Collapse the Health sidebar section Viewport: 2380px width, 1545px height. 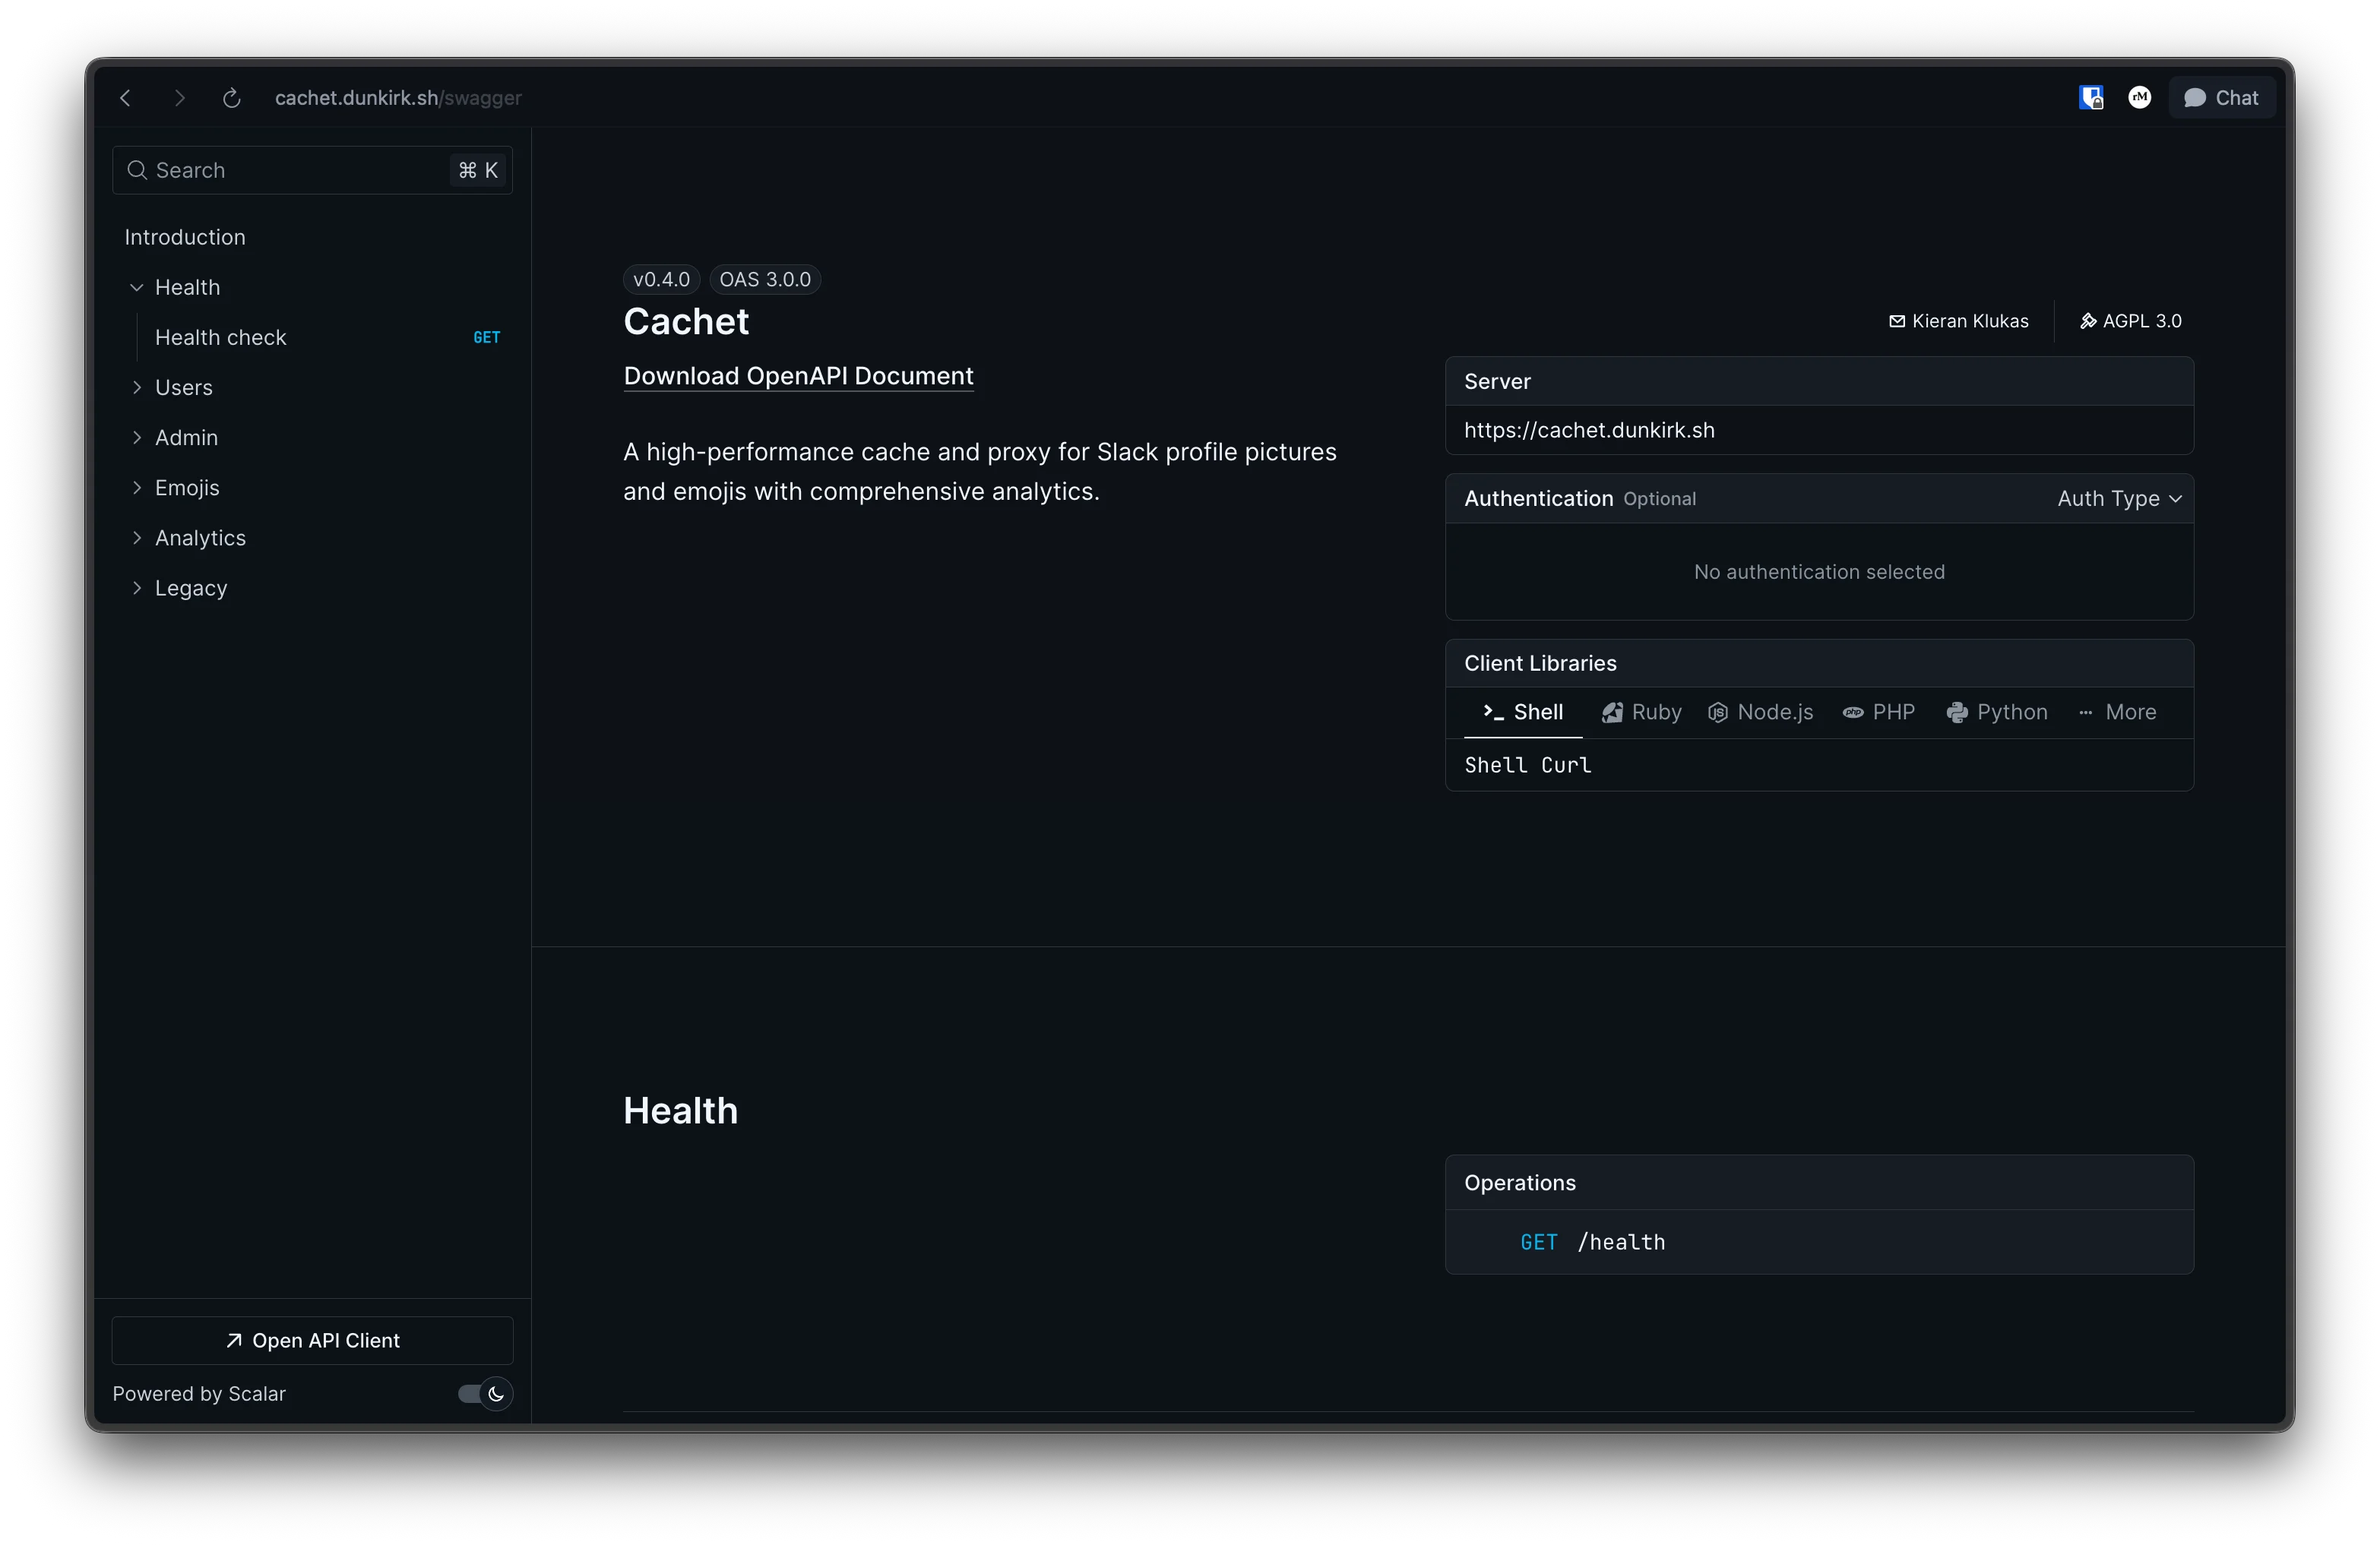tap(137, 288)
